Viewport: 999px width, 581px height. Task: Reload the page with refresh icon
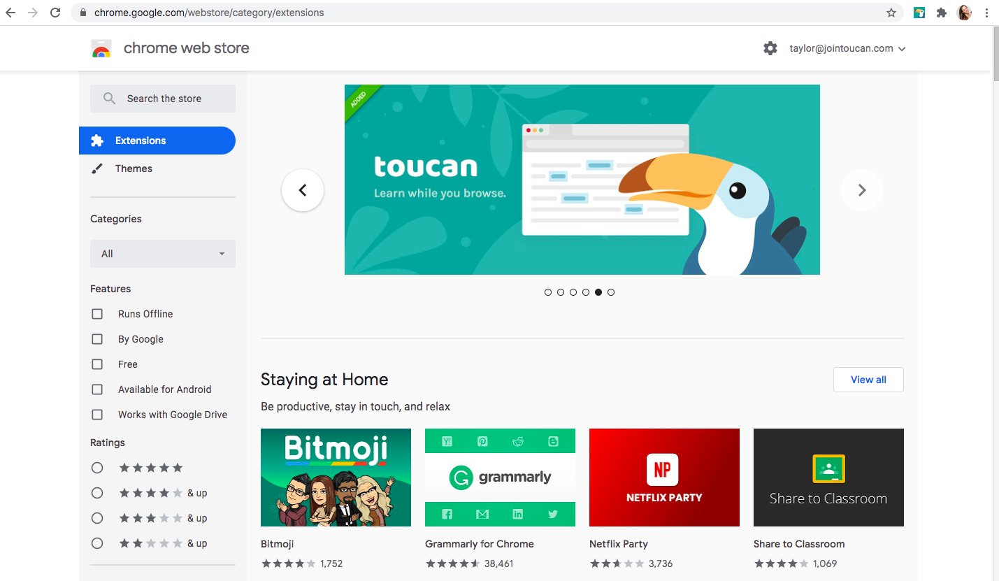(55, 13)
